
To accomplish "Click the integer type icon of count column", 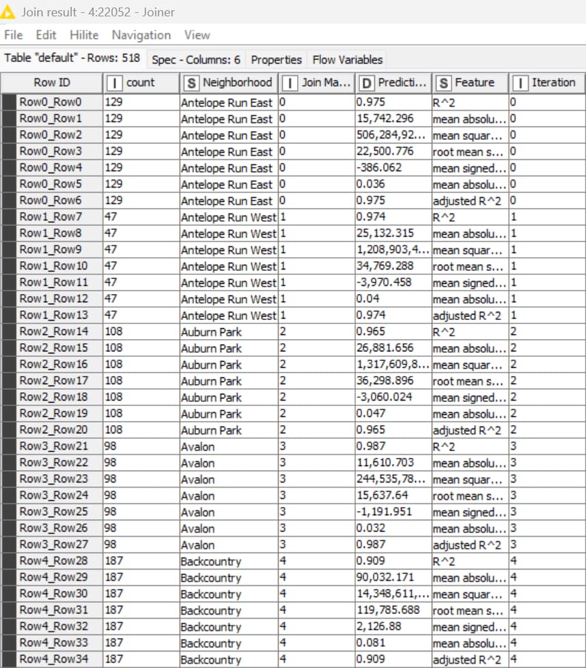I will (x=114, y=83).
